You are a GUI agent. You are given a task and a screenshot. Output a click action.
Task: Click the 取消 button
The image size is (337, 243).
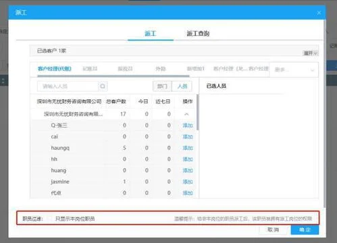(273, 230)
